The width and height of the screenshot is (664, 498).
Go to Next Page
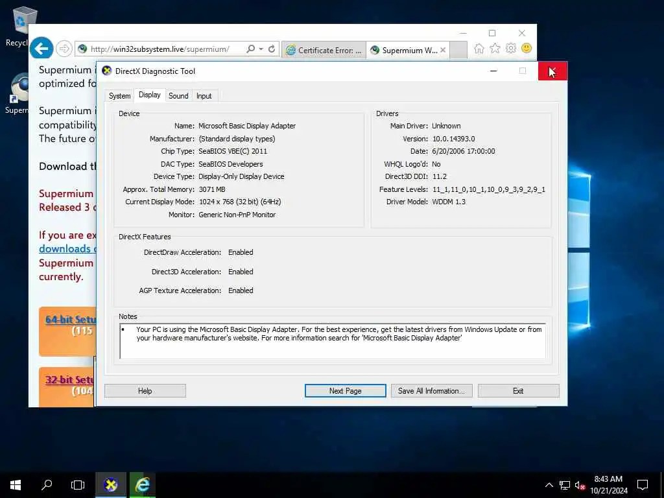click(345, 391)
